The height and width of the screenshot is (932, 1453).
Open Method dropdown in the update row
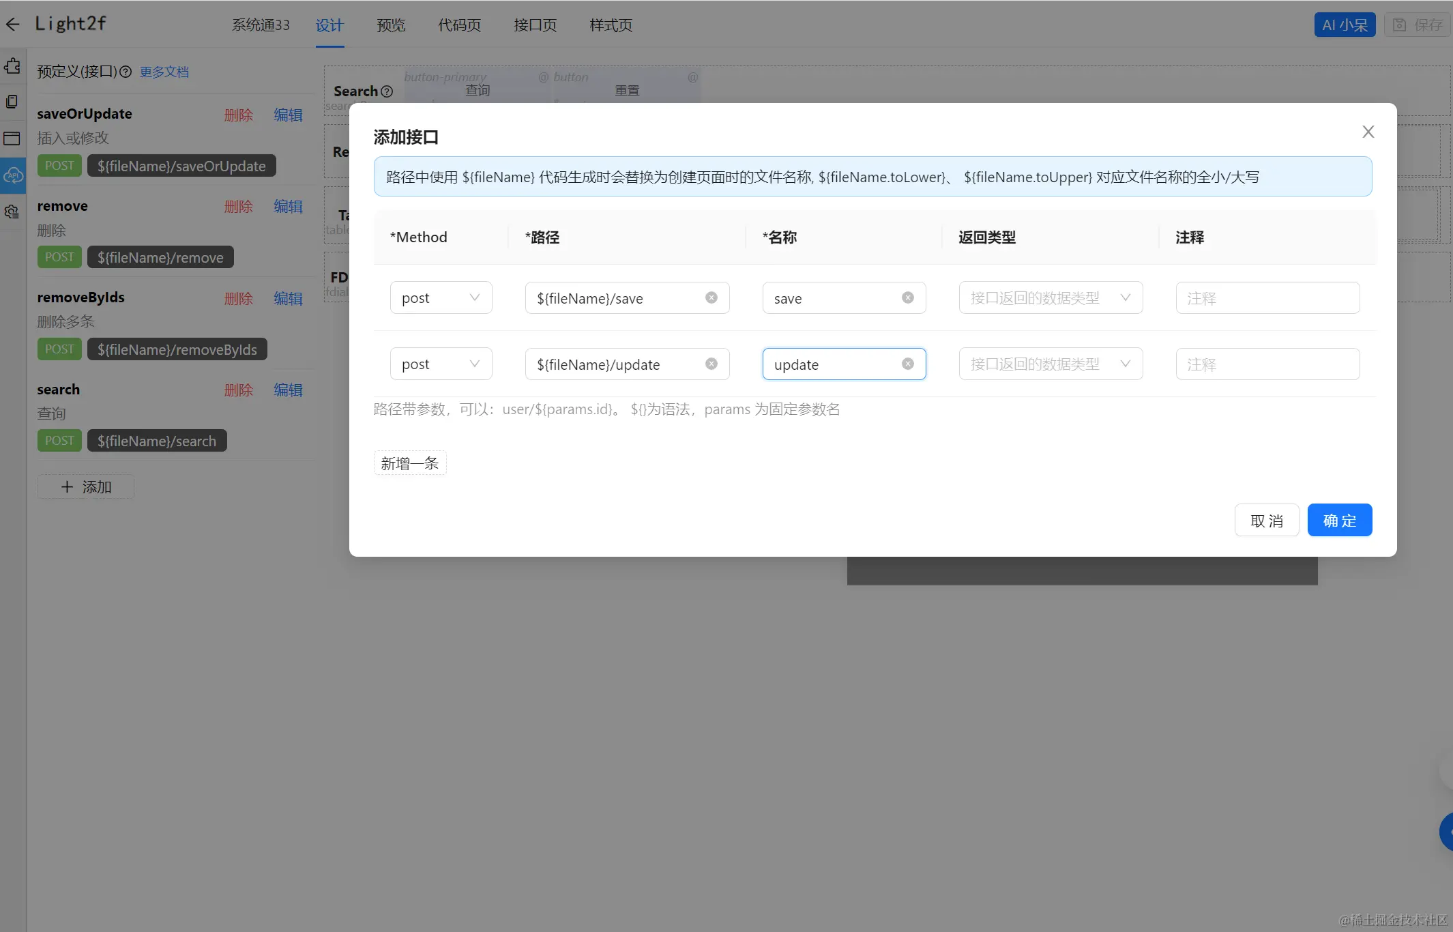coord(441,364)
